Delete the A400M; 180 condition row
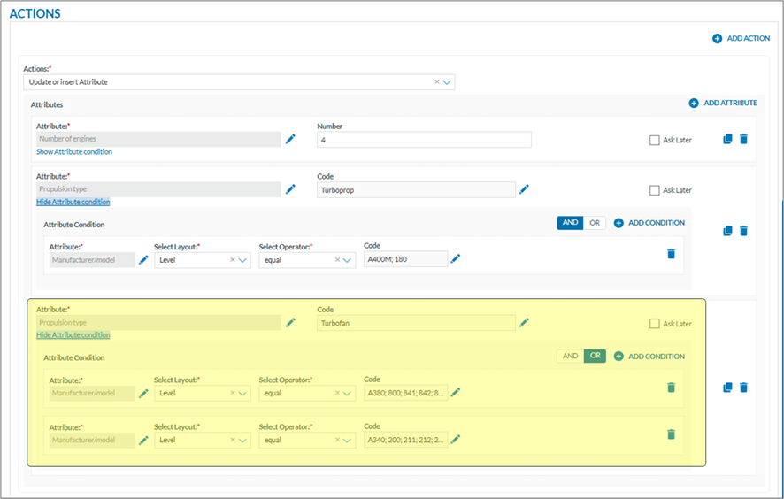 click(671, 254)
